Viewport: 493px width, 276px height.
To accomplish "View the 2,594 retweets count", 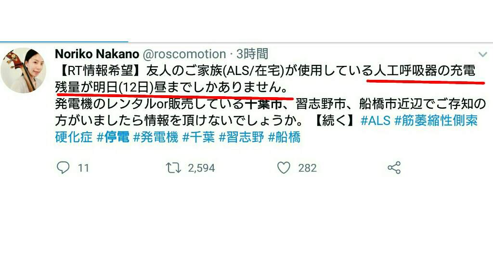I will pyautogui.click(x=201, y=168).
